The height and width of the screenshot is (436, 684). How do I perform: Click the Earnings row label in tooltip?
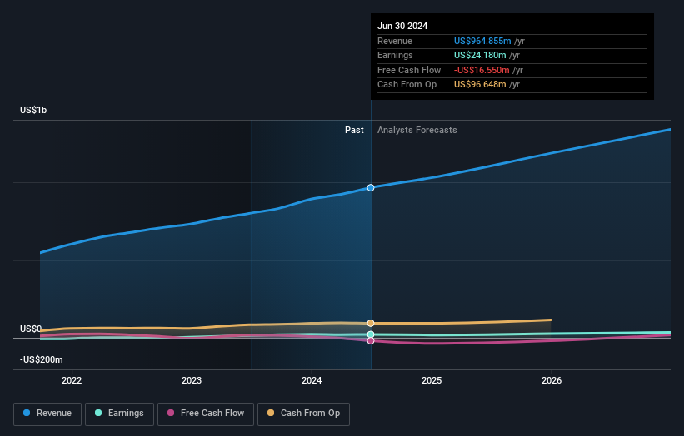pyautogui.click(x=395, y=55)
